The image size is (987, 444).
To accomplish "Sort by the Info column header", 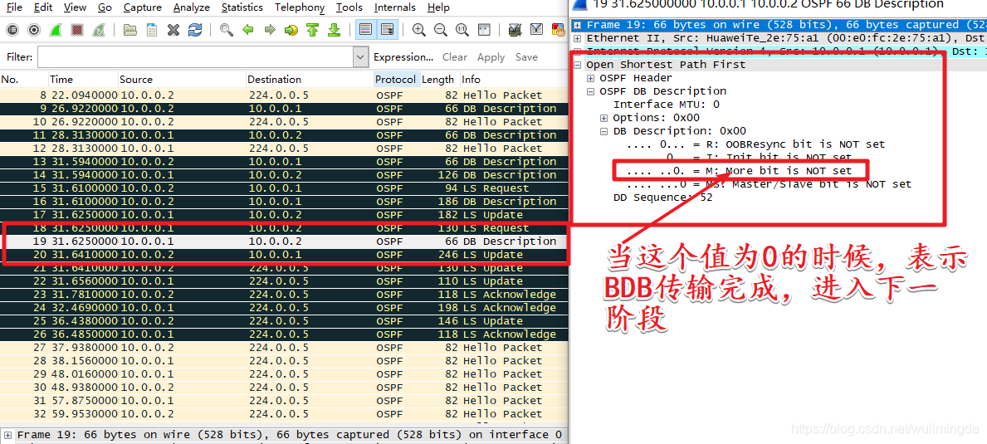I will [513, 79].
